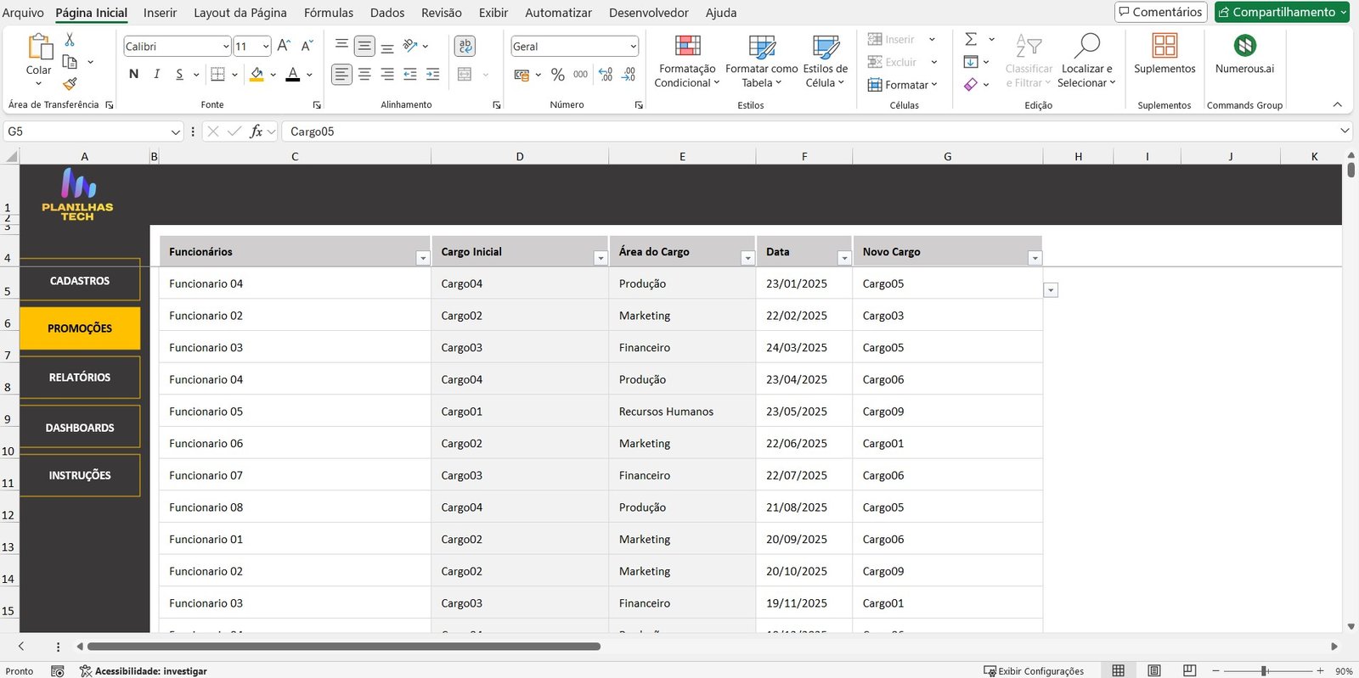This screenshot has height=678, width=1359.
Task: Go to the RELATÓRIOS sheet section
Action: [80, 378]
